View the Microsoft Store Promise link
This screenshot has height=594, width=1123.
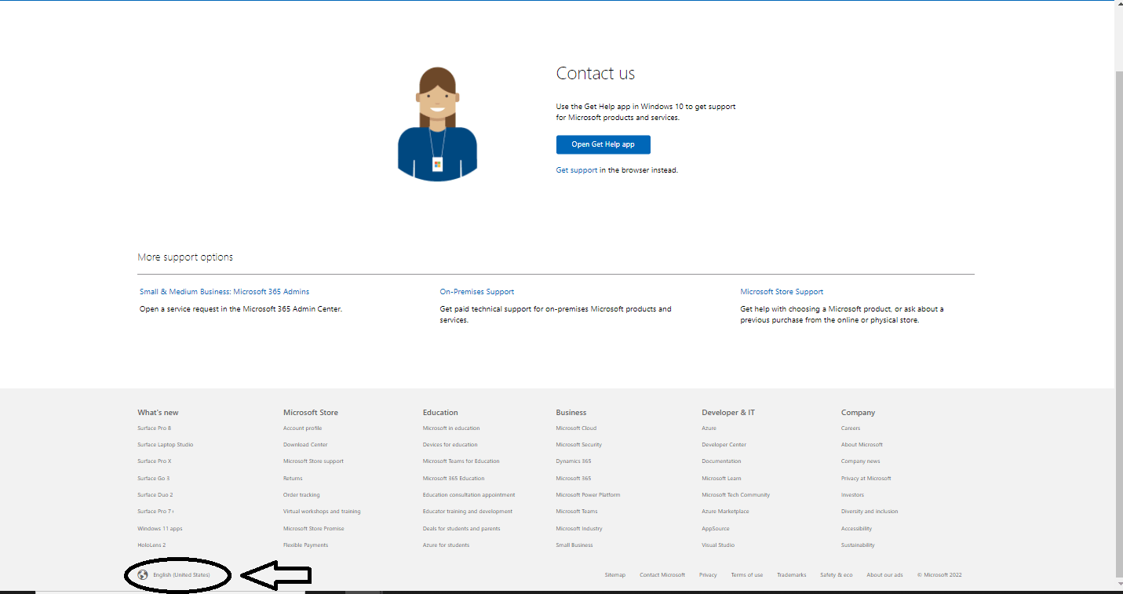pyautogui.click(x=313, y=529)
